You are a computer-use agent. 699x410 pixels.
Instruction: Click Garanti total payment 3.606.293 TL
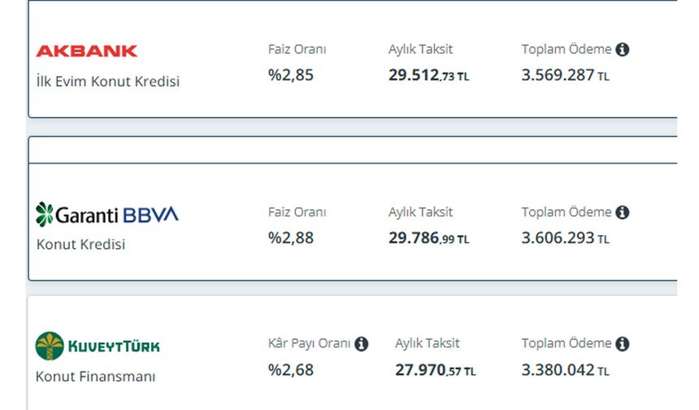click(565, 238)
